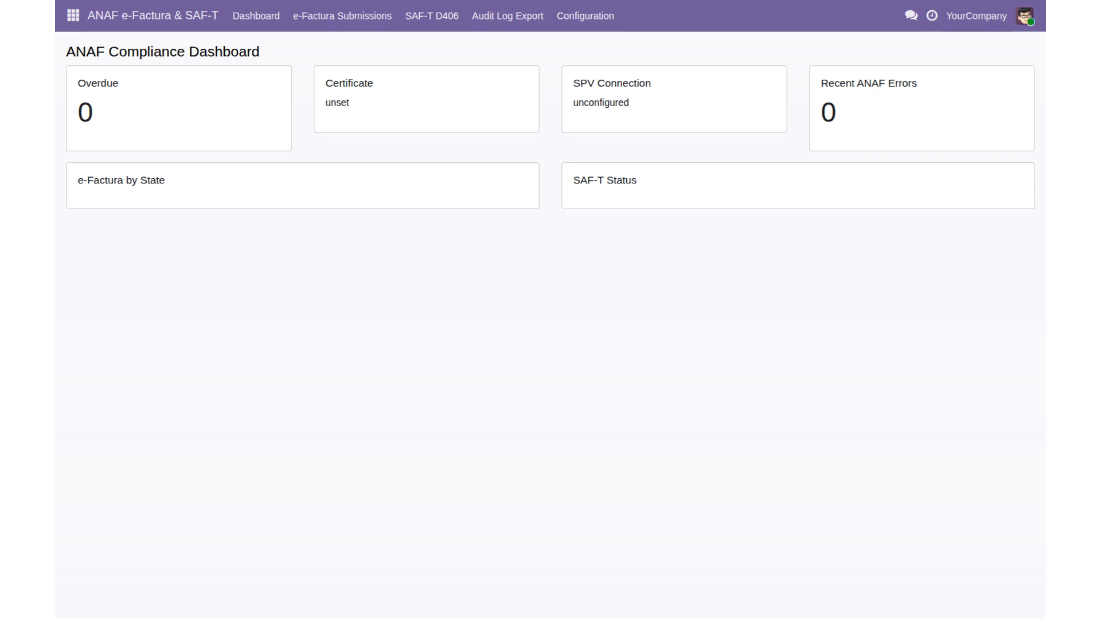This screenshot has height=619, width=1101.
Task: Click the YourCompany company switcher
Action: coord(976,16)
